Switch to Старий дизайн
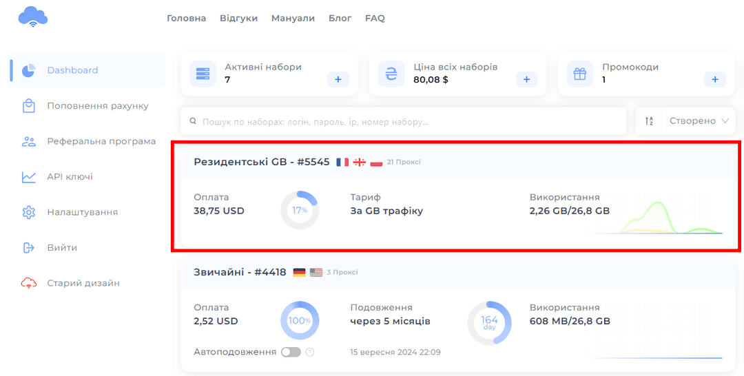The height and width of the screenshot is (376, 744). (x=83, y=283)
